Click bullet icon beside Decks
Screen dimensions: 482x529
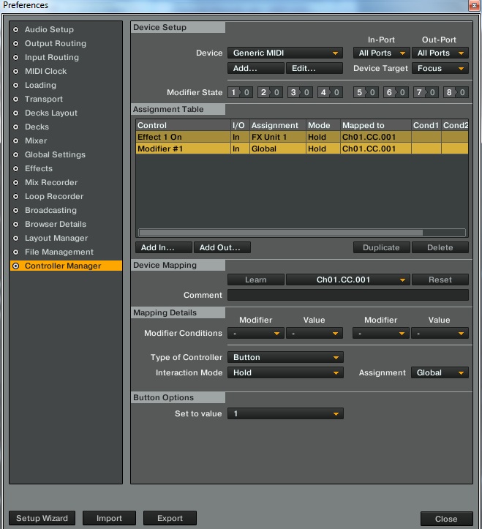(15, 127)
